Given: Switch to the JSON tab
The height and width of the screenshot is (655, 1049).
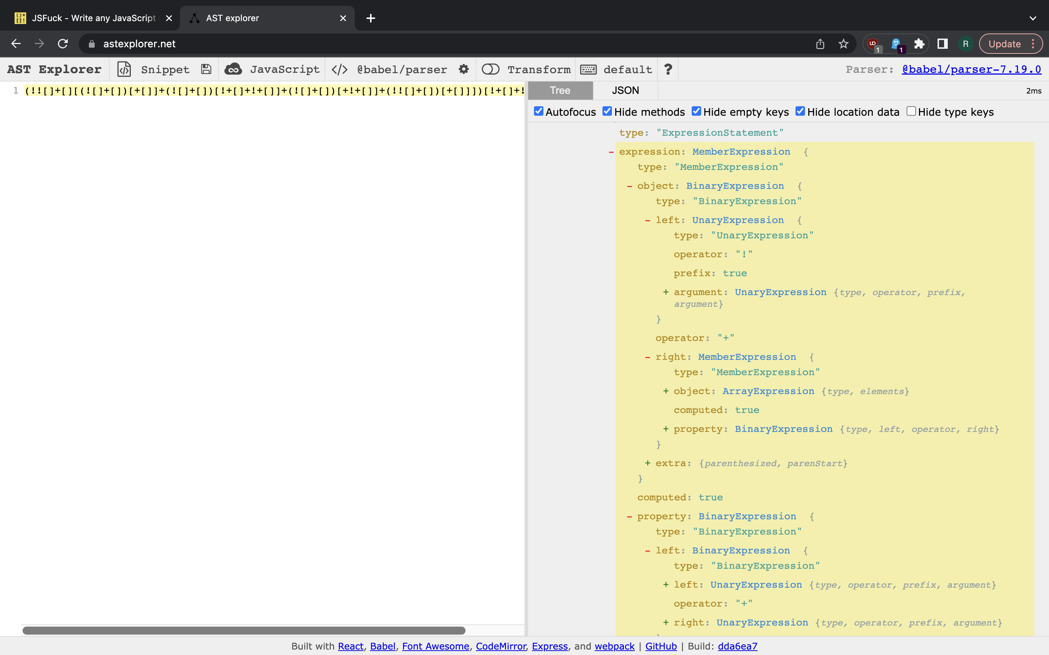Looking at the screenshot, I should (625, 91).
